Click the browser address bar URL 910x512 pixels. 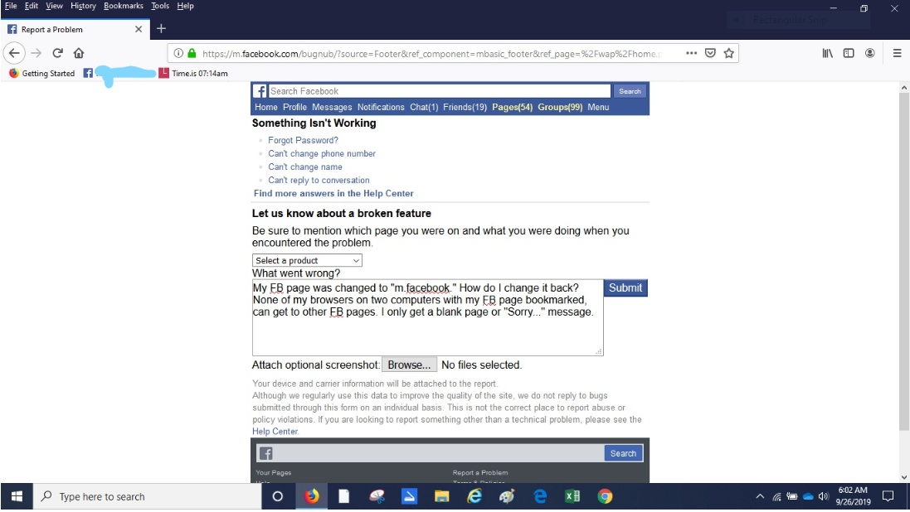432,53
